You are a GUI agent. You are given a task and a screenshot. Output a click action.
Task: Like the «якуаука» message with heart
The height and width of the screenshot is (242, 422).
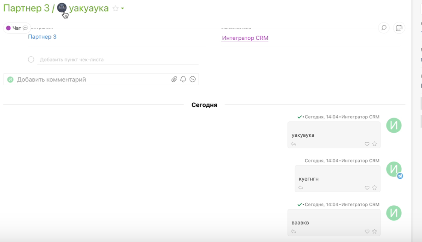point(367,144)
